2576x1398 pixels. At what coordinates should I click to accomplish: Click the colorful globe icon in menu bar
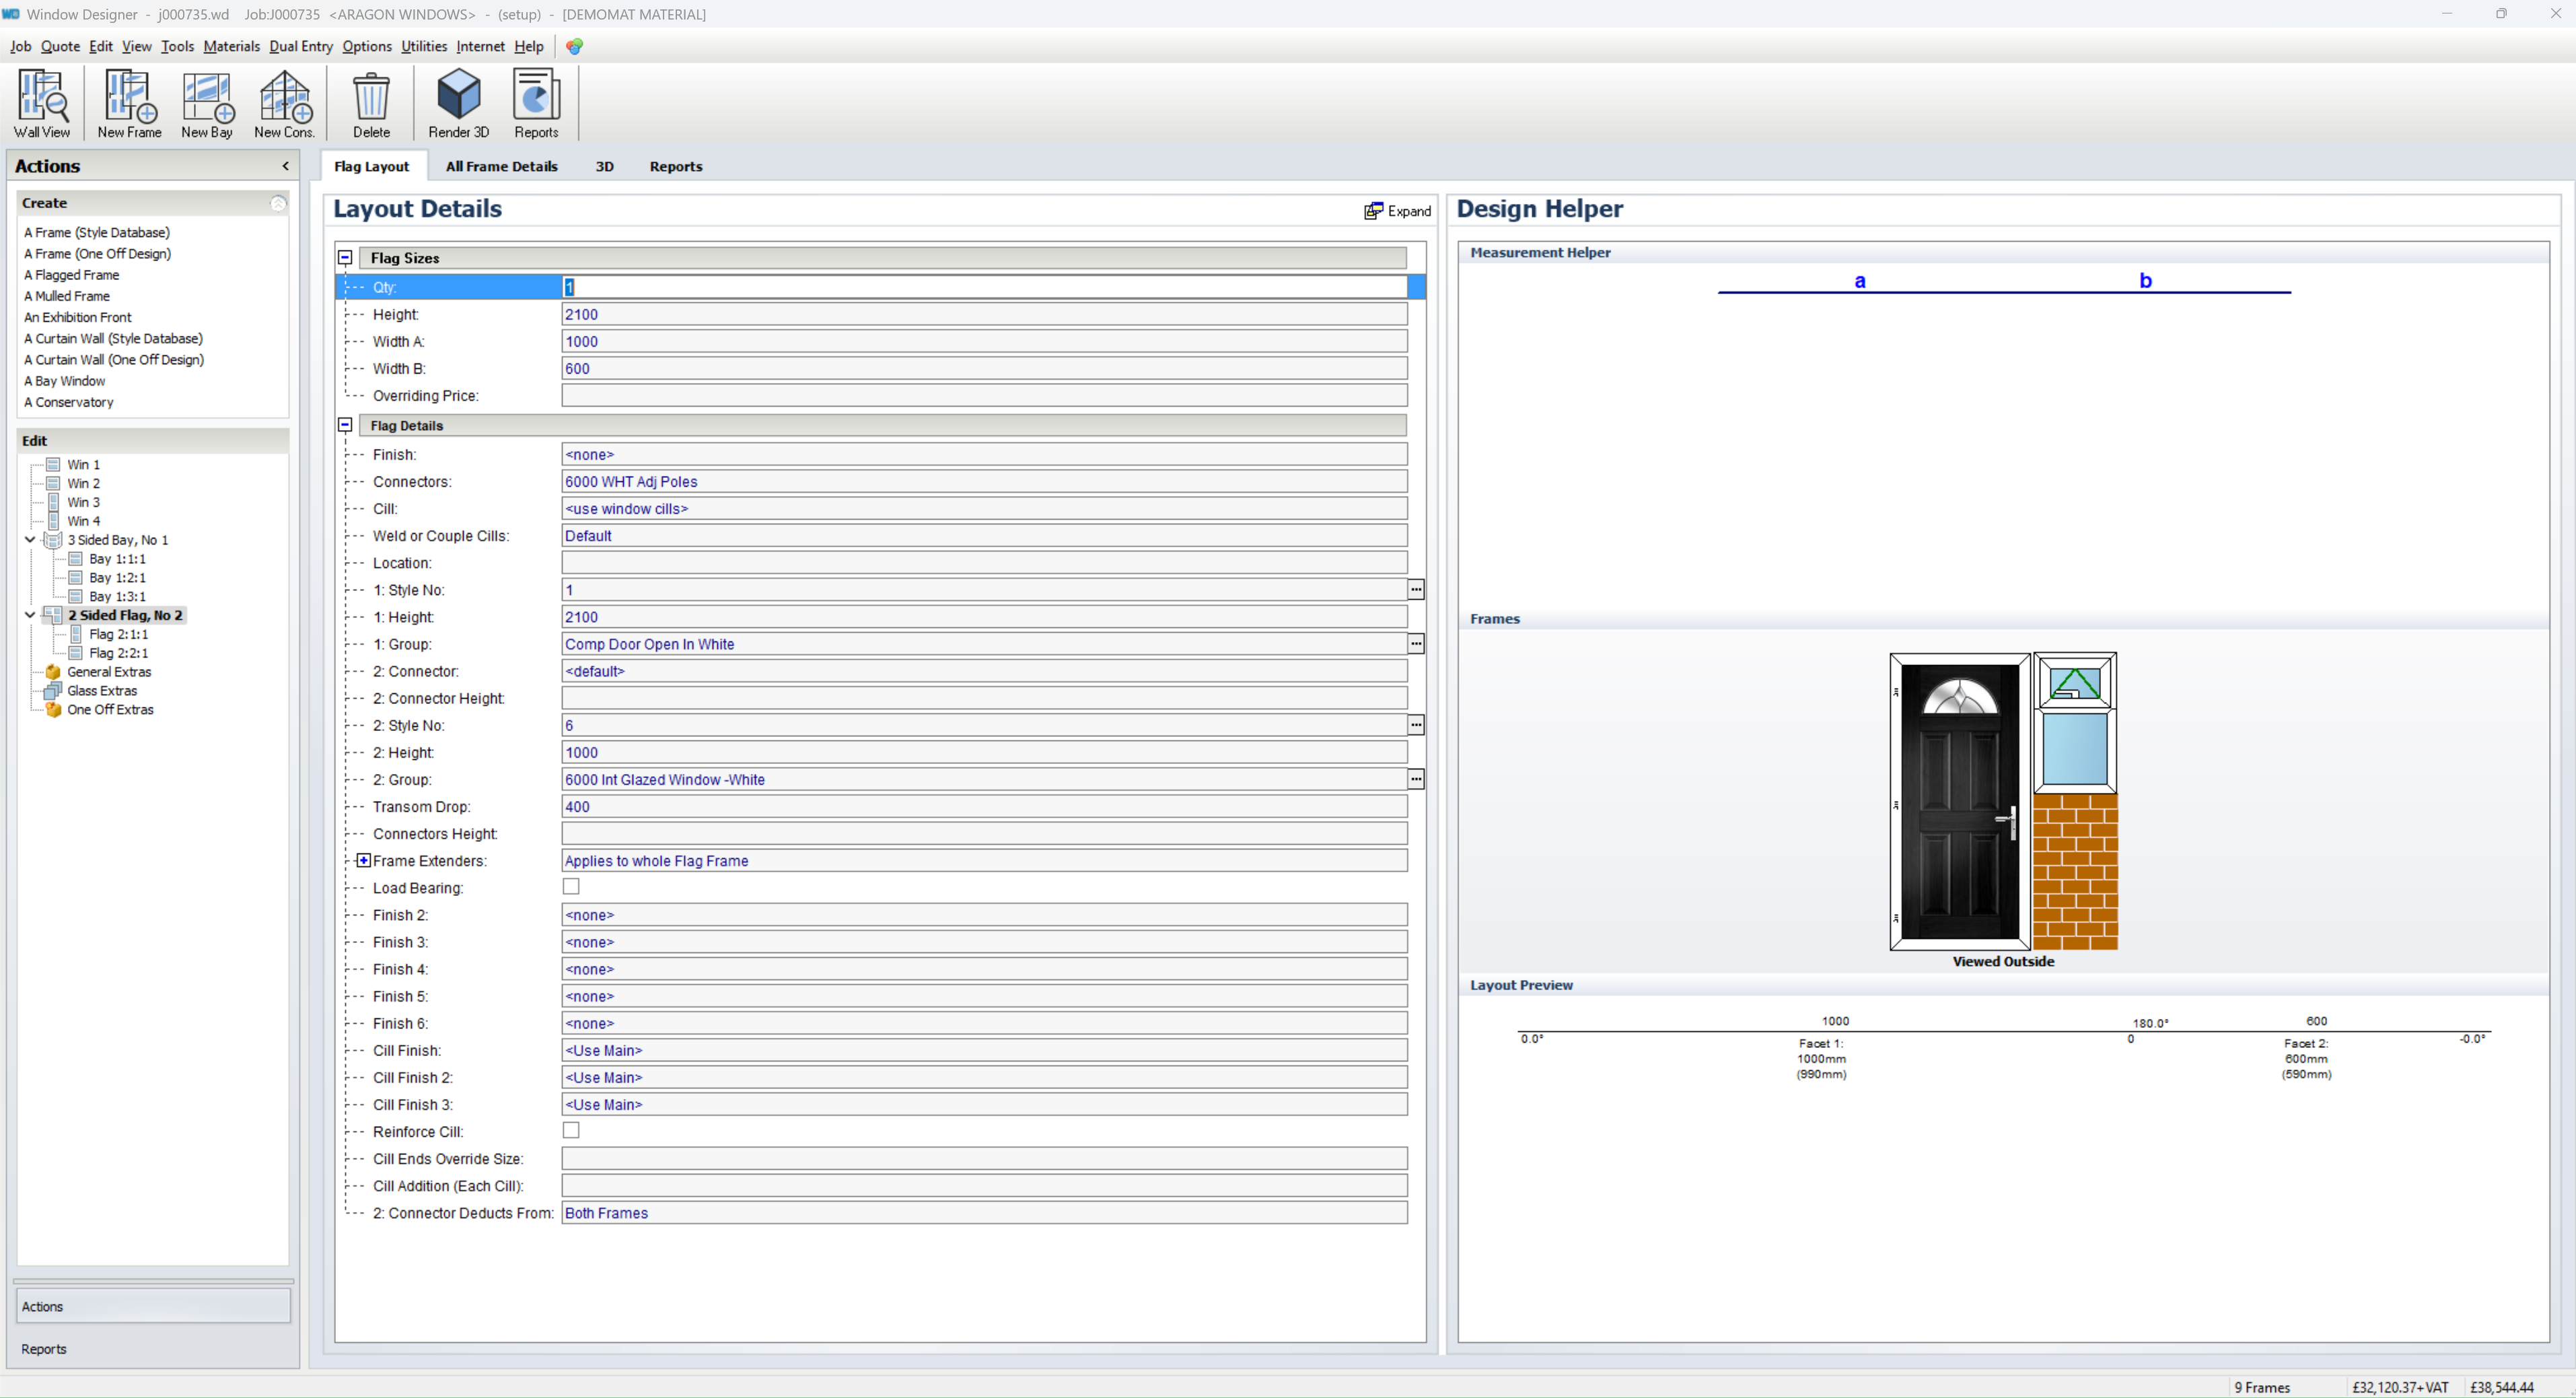click(574, 47)
